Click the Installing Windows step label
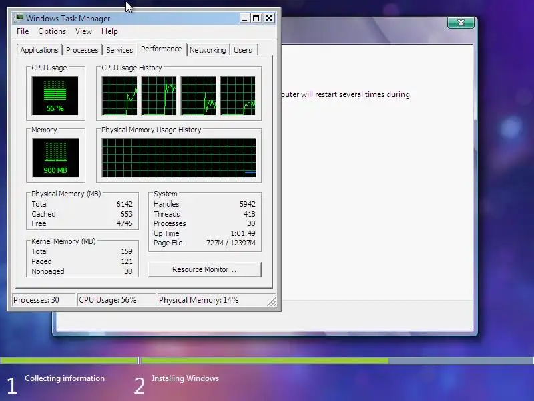The image size is (534, 401). pyautogui.click(x=186, y=378)
